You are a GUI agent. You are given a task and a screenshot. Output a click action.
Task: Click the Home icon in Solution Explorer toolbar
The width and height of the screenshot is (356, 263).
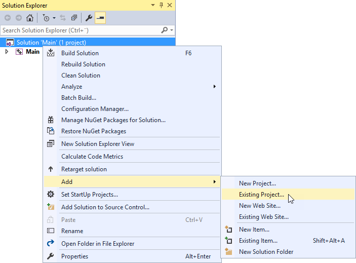click(x=29, y=18)
